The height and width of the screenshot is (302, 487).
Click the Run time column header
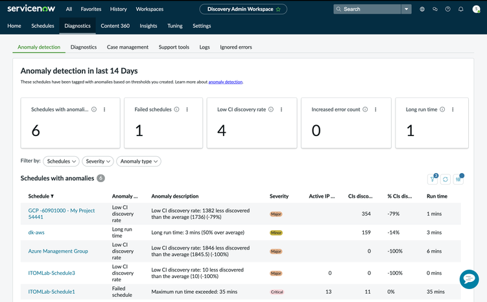(437, 196)
